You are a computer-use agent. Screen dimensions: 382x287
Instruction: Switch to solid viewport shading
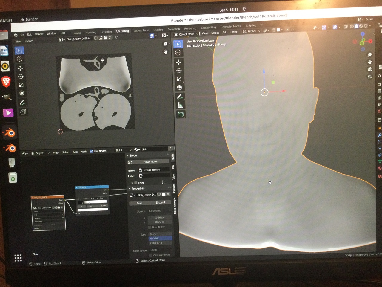tap(356, 26)
